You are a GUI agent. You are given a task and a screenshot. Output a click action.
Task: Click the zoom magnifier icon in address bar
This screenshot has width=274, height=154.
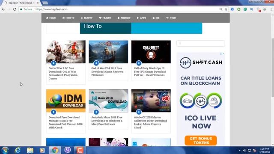[x=221, y=9]
